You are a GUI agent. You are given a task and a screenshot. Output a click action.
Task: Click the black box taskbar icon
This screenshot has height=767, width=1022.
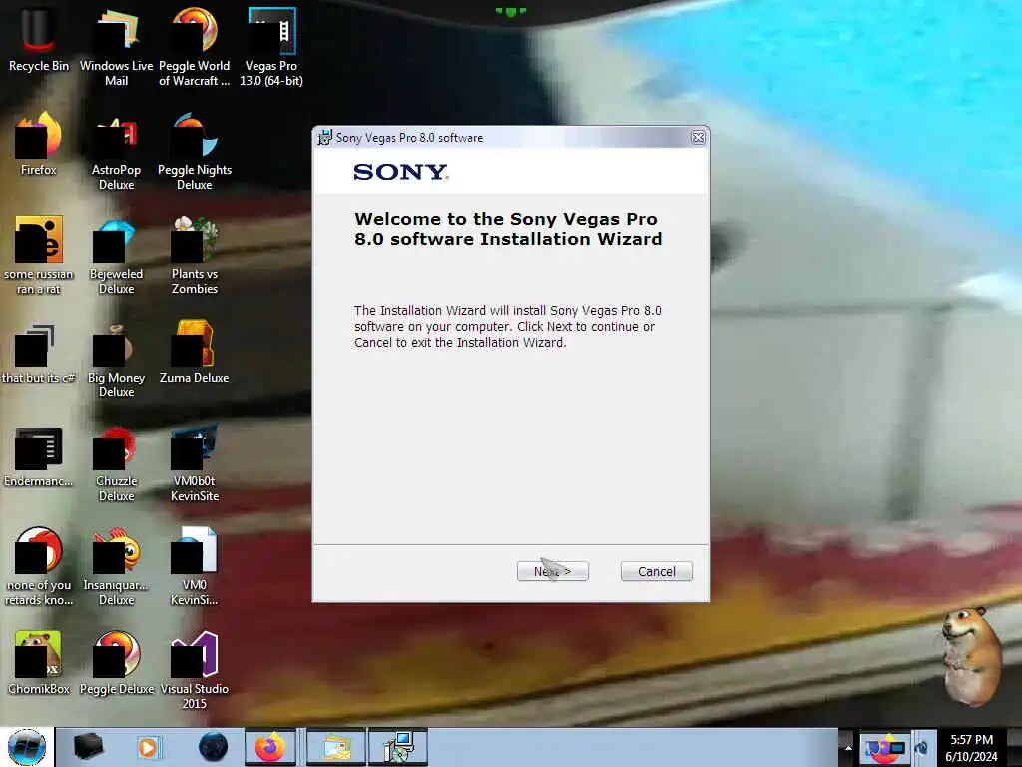88,747
